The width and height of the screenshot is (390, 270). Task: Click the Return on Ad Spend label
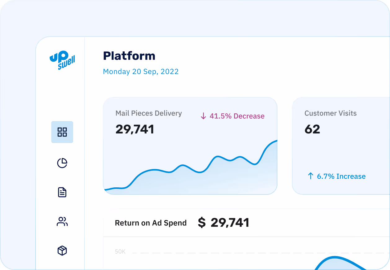click(x=151, y=223)
